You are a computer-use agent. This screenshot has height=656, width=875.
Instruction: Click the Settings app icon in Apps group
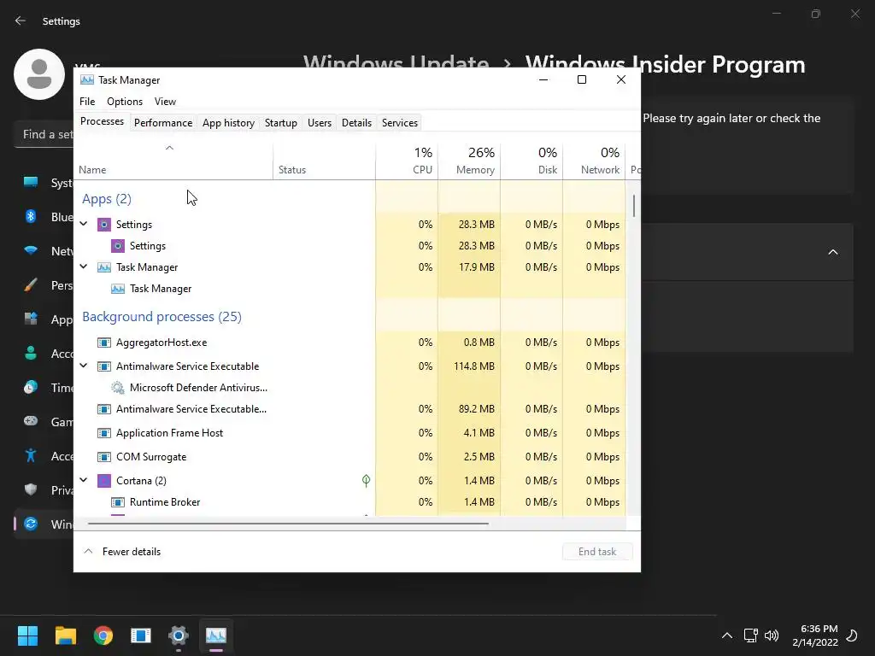[103, 225]
